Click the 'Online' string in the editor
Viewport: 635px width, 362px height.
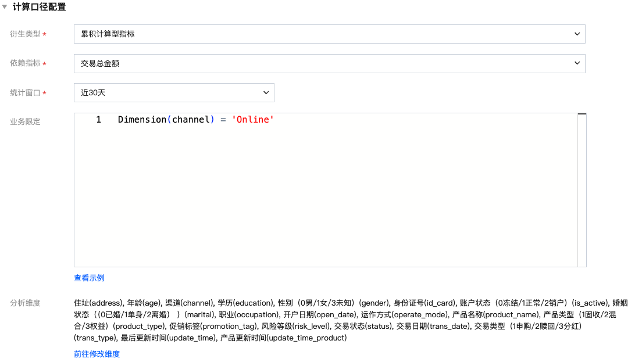pos(253,120)
